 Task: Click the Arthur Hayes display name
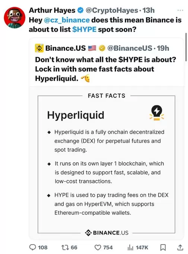click(x=52, y=10)
